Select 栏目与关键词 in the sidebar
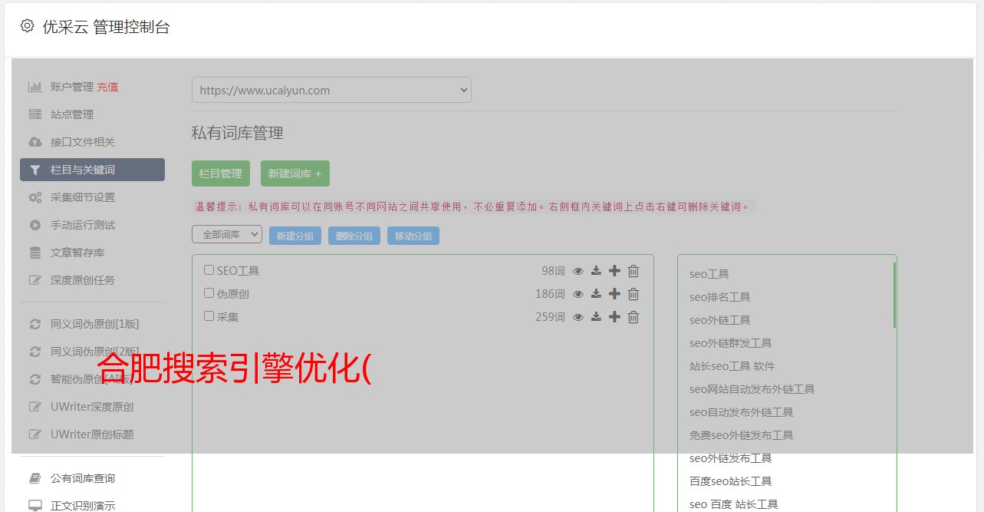The height and width of the screenshot is (512, 984). click(92, 170)
